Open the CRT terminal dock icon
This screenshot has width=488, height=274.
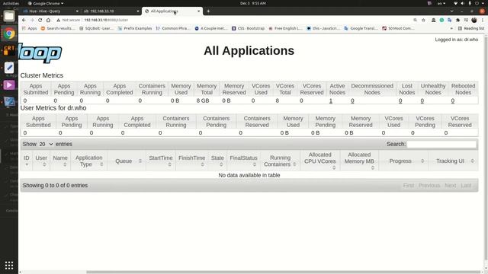[x=9, y=50]
